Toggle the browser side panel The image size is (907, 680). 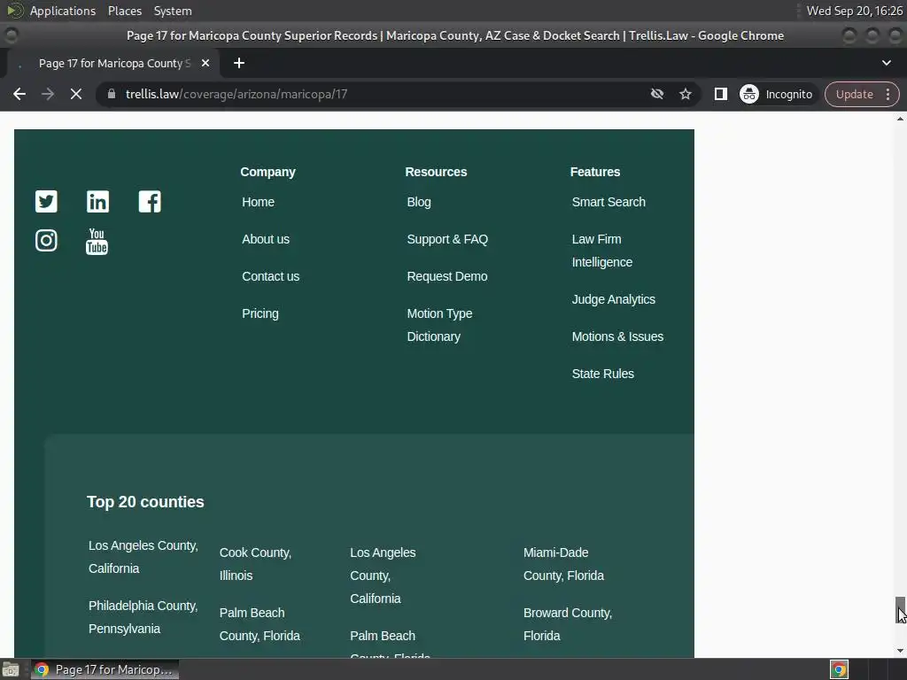721,94
